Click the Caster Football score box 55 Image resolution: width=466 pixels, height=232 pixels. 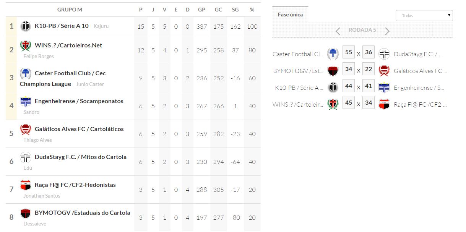pos(349,53)
